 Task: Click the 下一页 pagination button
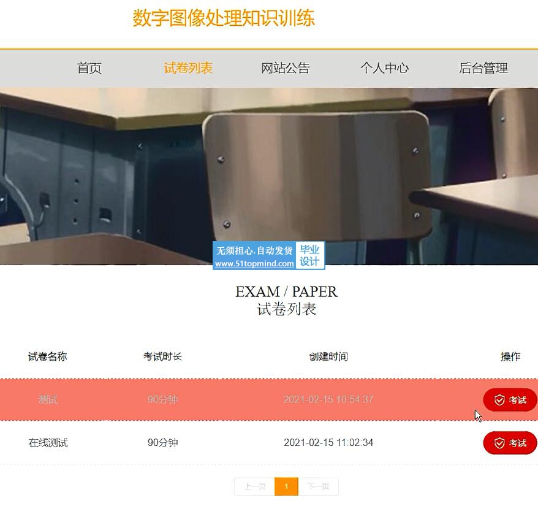coord(318,486)
